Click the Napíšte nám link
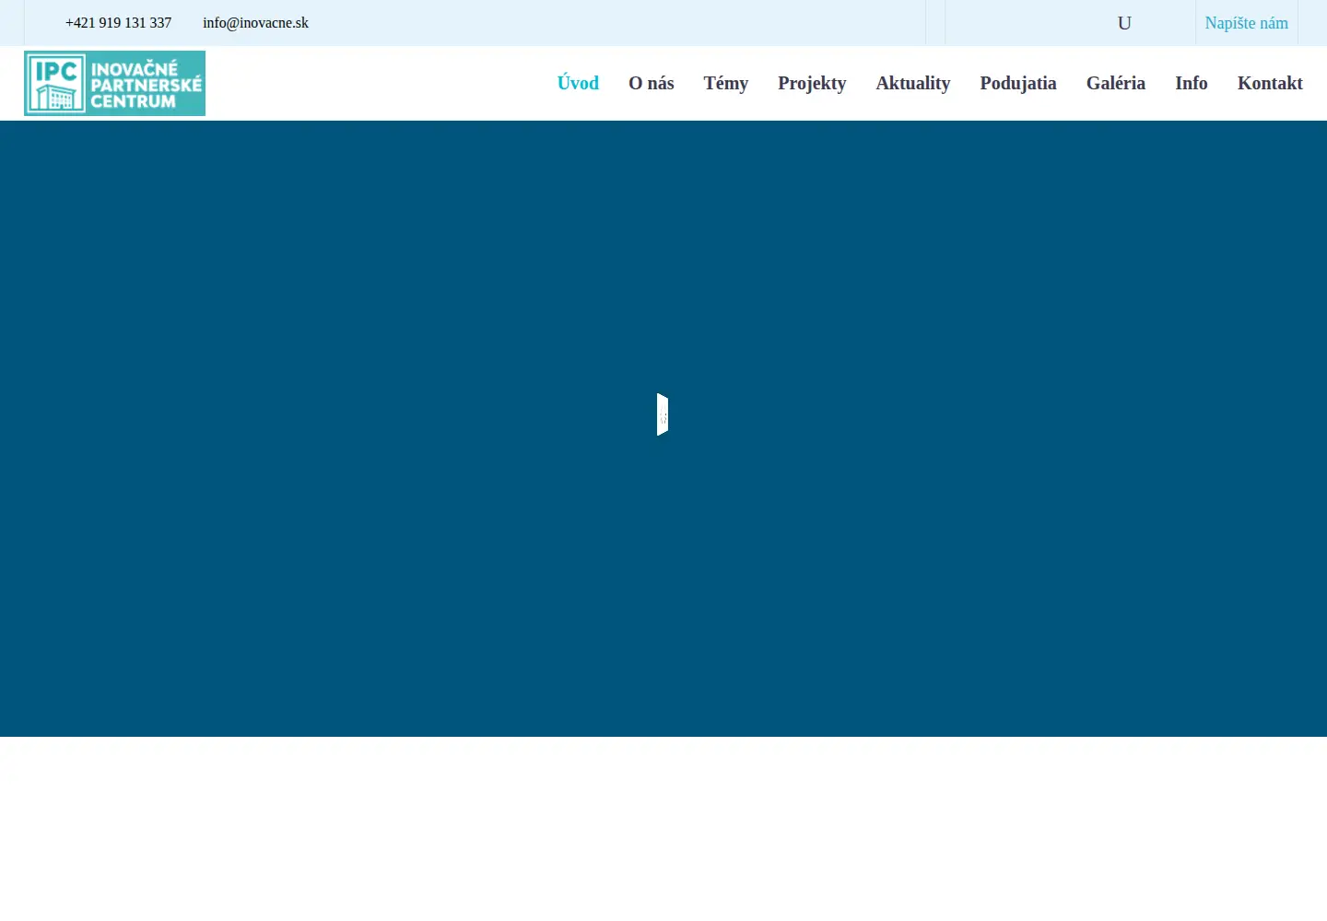 1247,23
